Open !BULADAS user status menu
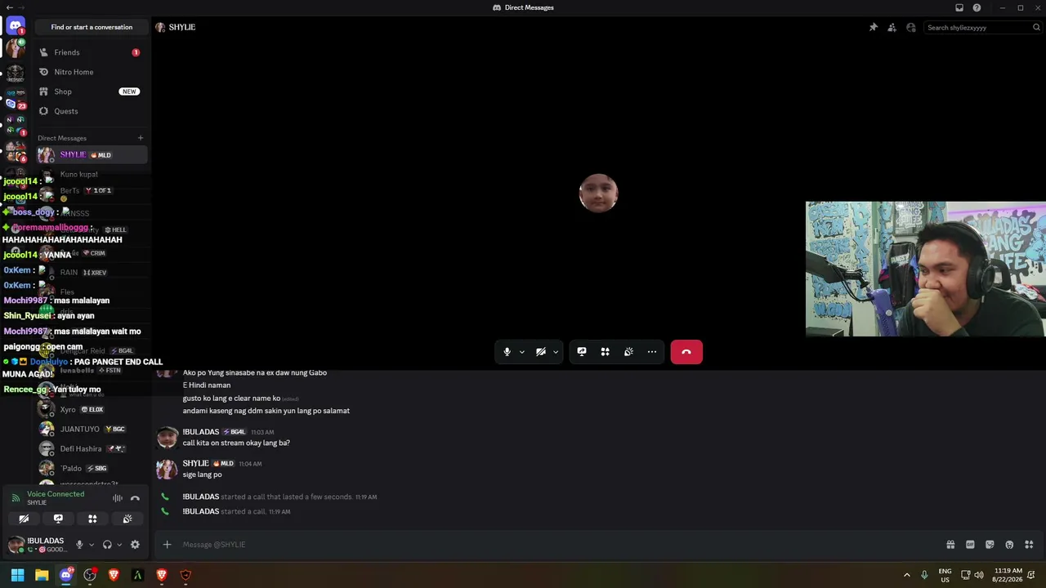The height and width of the screenshot is (588, 1046). 38,545
